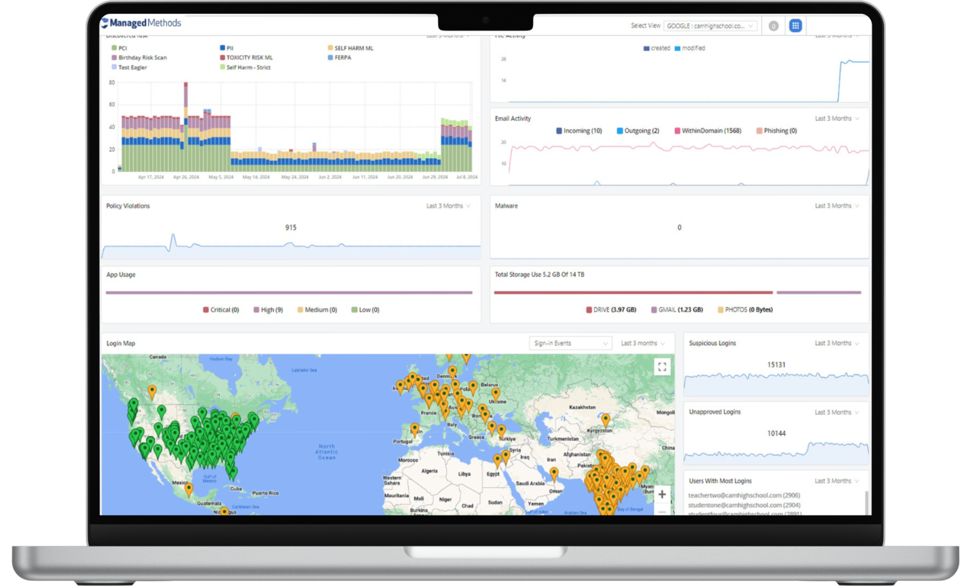Toggle the High (9) App Usage legend
Image resolution: width=971 pixels, height=586 pixels.
[x=268, y=310]
